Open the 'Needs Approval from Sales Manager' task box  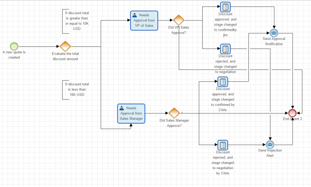coord(131,113)
